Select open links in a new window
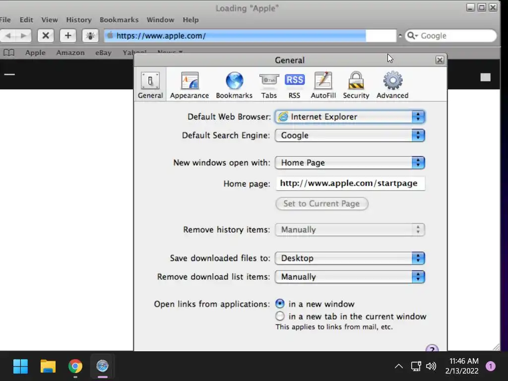This screenshot has width=508, height=381. click(x=280, y=304)
